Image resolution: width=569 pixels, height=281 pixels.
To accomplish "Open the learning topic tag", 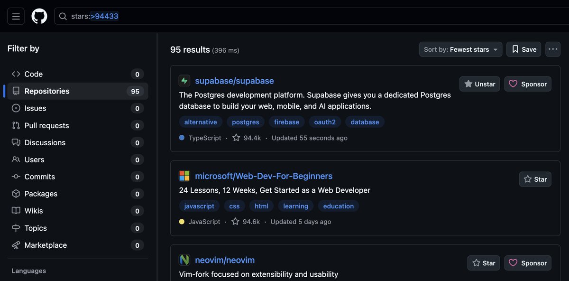I will 296,206.
